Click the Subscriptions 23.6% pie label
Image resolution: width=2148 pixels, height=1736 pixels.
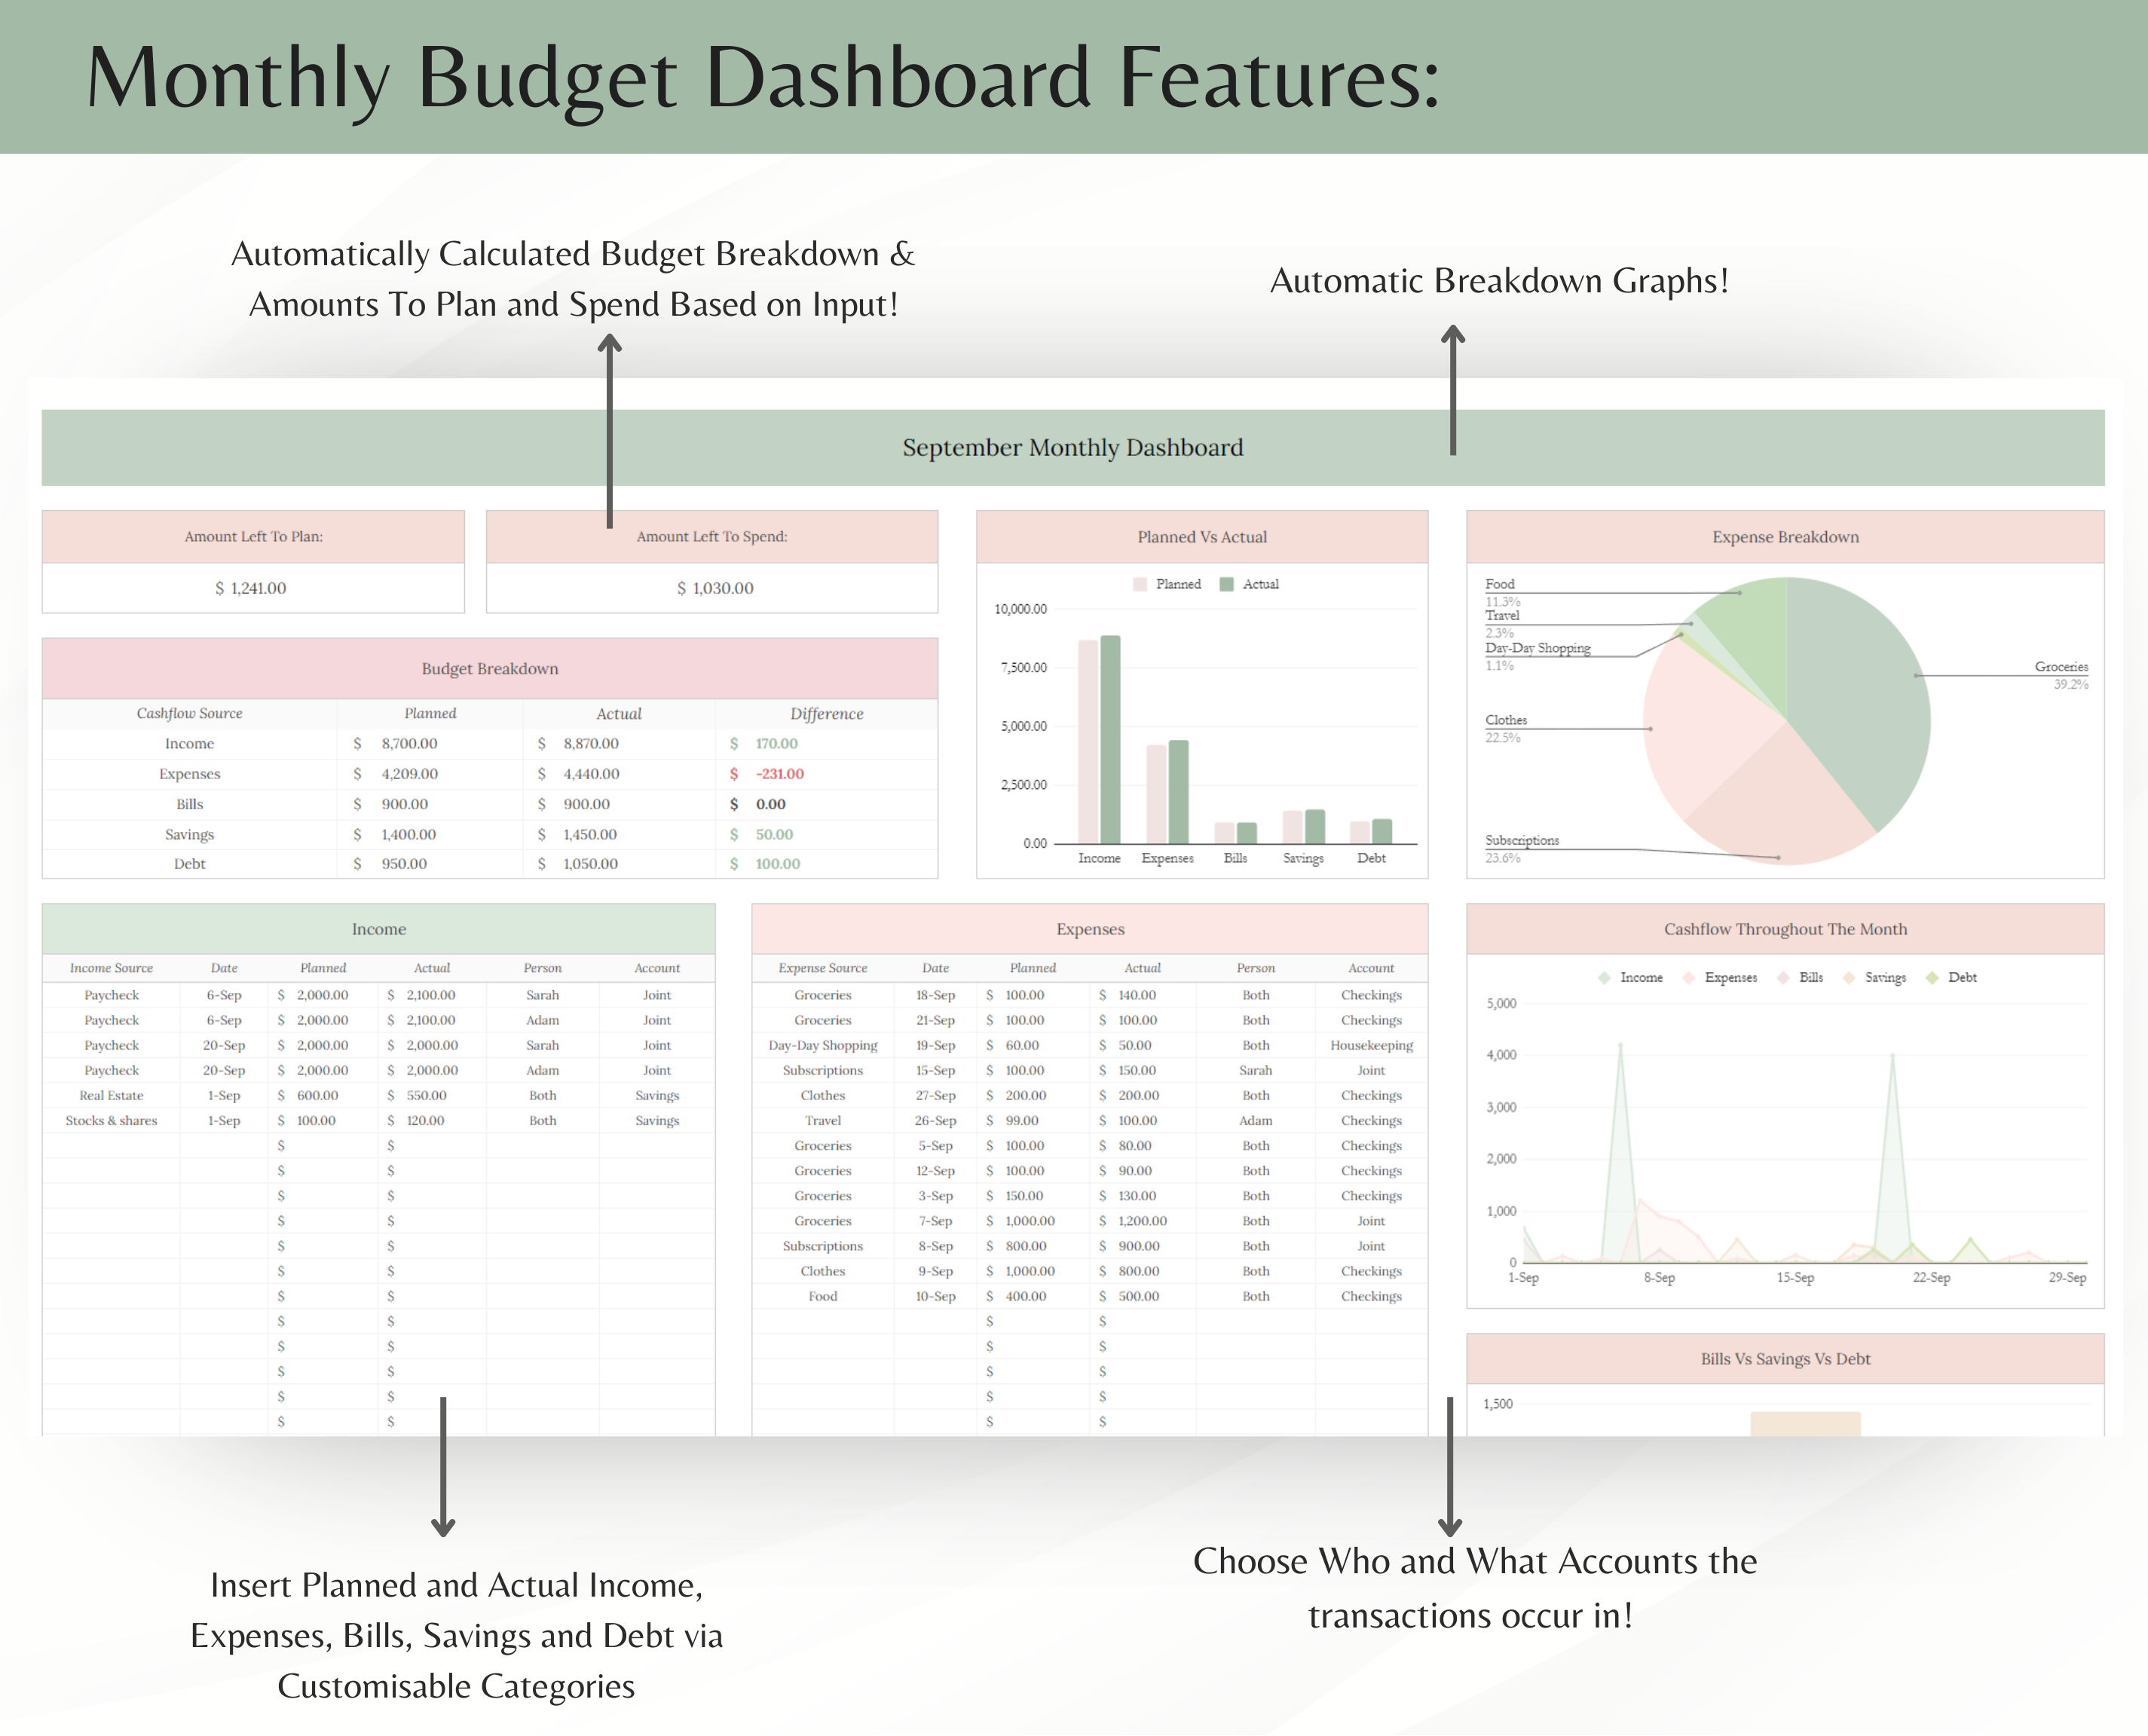(1522, 848)
